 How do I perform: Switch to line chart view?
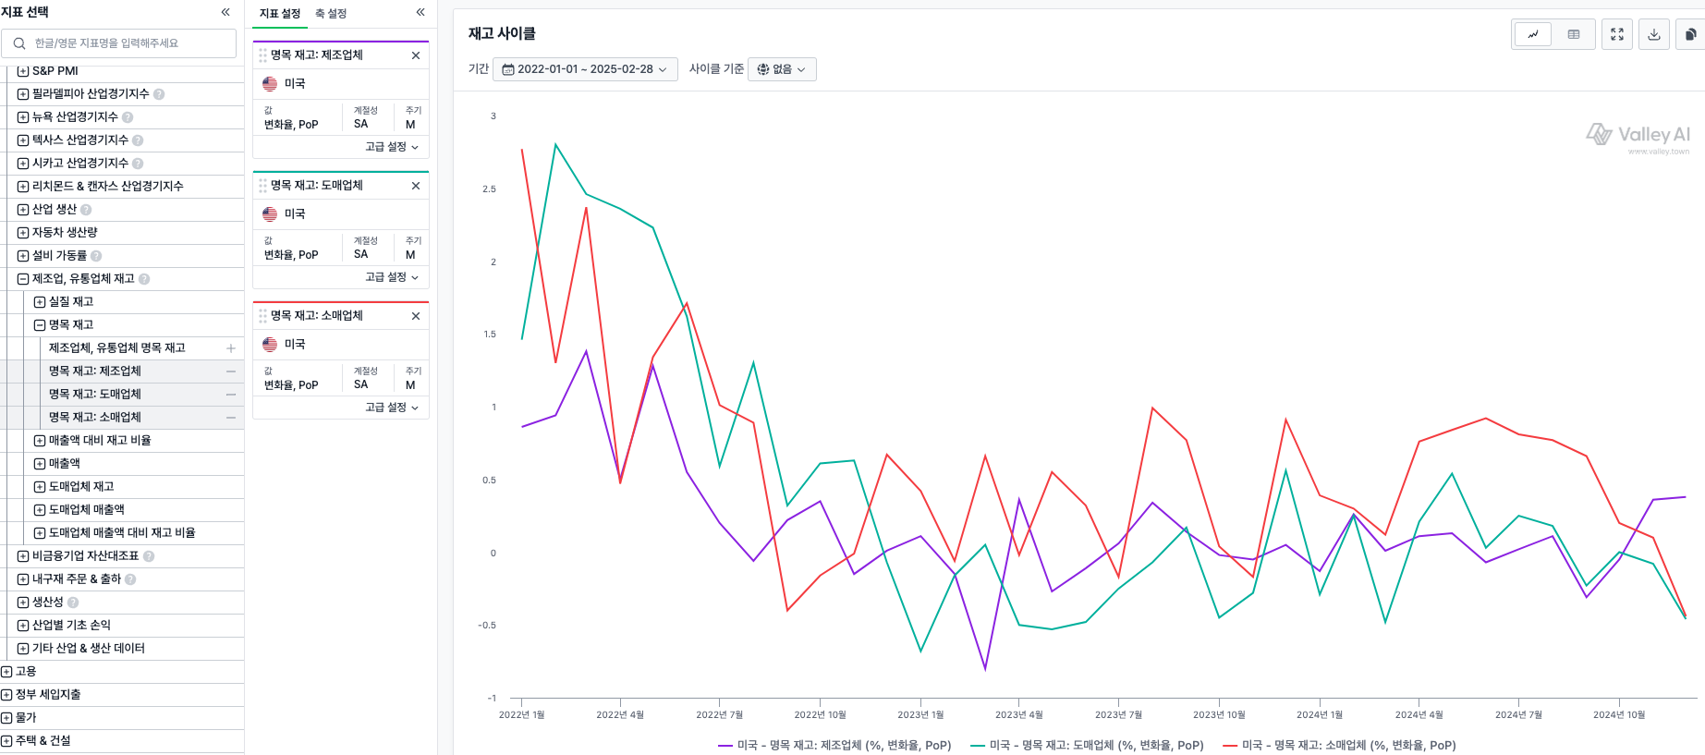point(1533,34)
